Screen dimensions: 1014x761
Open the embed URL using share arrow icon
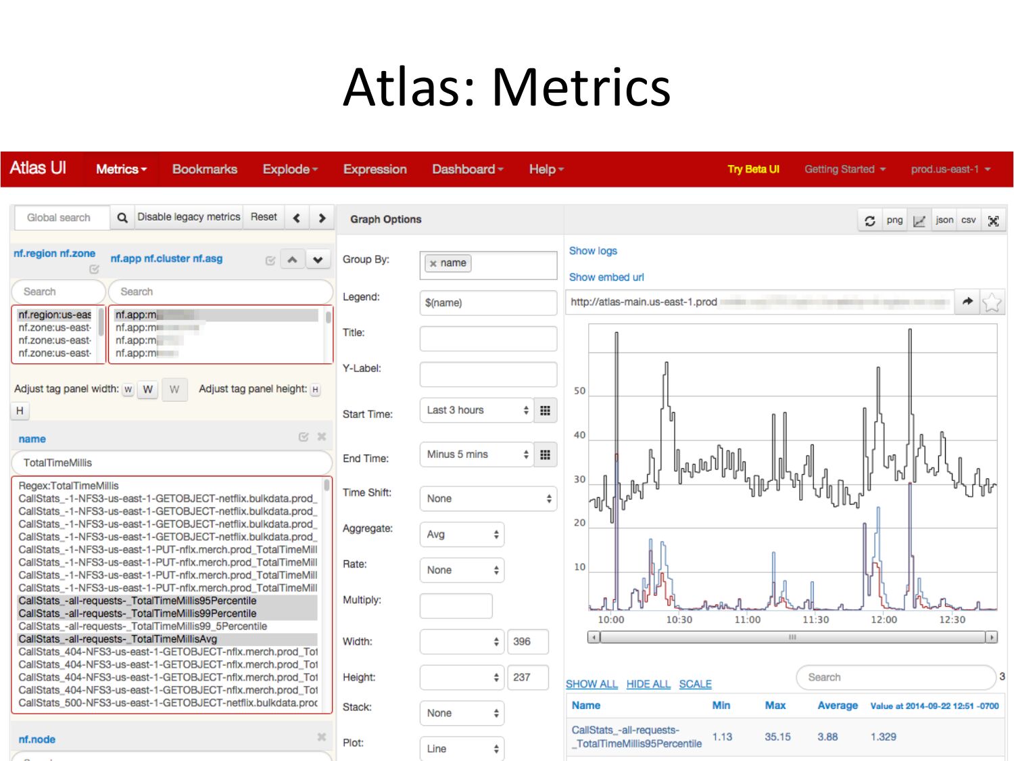click(967, 302)
